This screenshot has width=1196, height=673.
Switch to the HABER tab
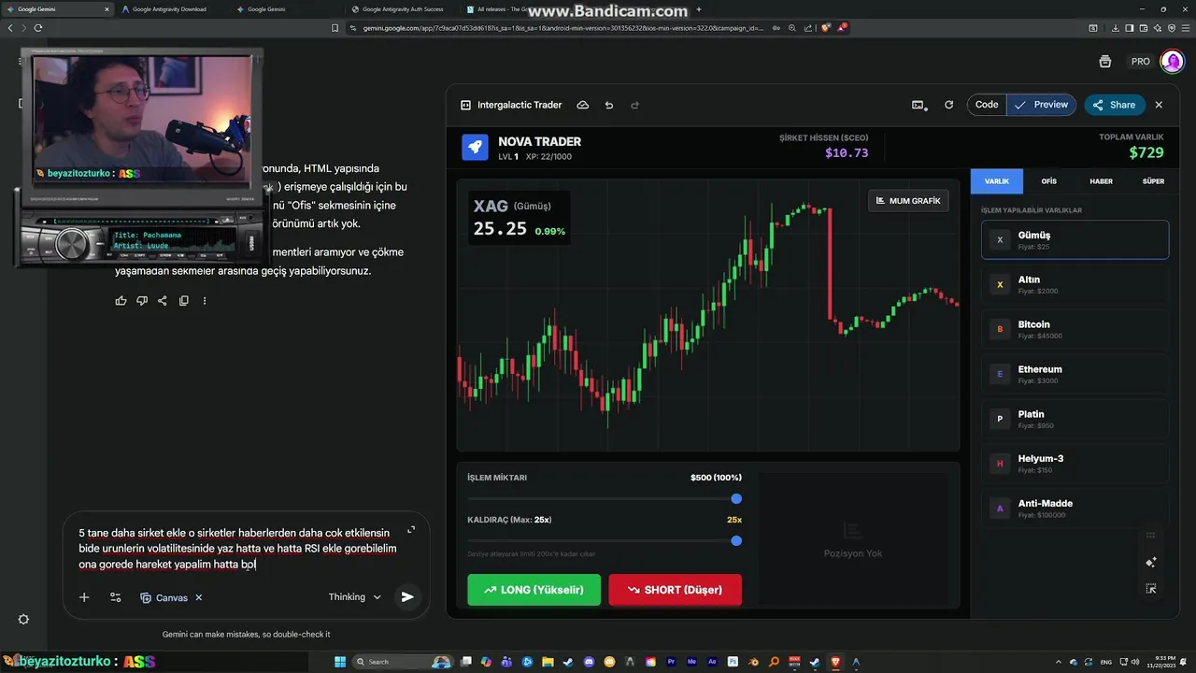pyautogui.click(x=1102, y=181)
